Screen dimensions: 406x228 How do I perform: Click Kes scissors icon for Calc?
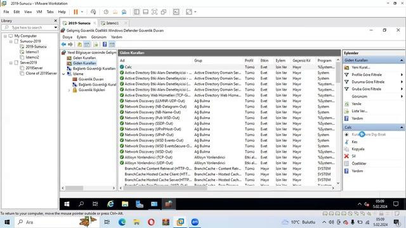coord(347,142)
